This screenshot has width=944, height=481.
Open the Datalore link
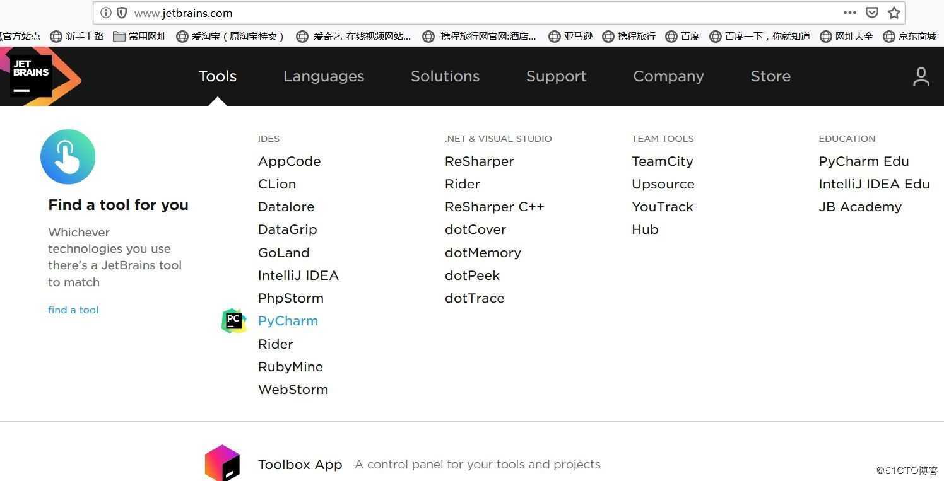click(x=286, y=207)
